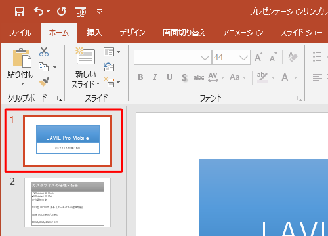This screenshot has height=236, width=328.
Task: Expand the font name list arrow
Action: tap(205, 58)
